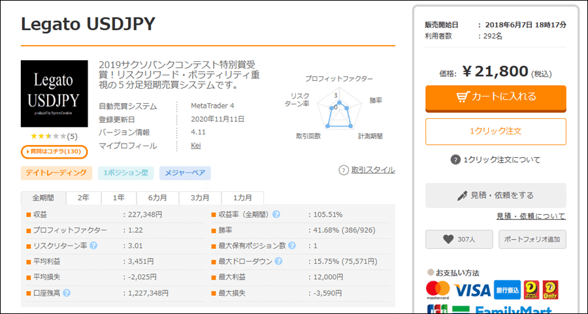The width and height of the screenshot is (588, 314).
Task: Click 質問はコチラ(130) button
Action: click(x=54, y=151)
